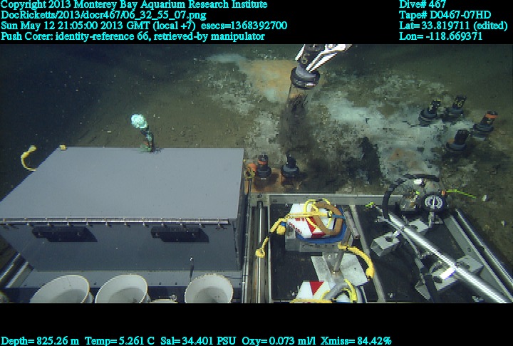Click the yellow handle on gray box's left edge
This screenshot has width=513, height=346.
coord(28,158)
